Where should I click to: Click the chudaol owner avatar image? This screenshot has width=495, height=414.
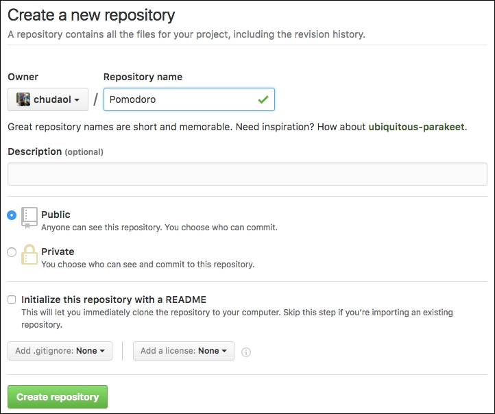(x=23, y=99)
